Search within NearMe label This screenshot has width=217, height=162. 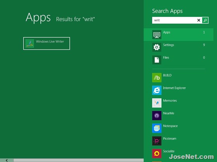[x=169, y=113]
